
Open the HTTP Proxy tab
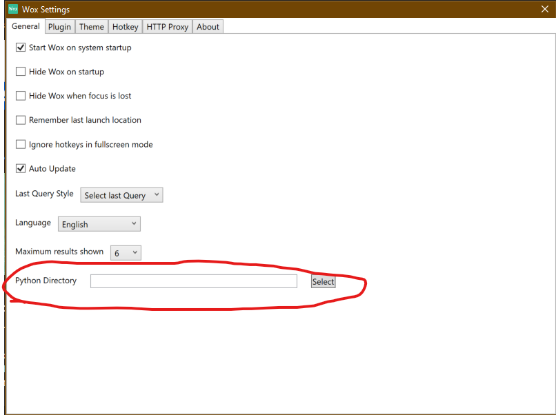[167, 26]
